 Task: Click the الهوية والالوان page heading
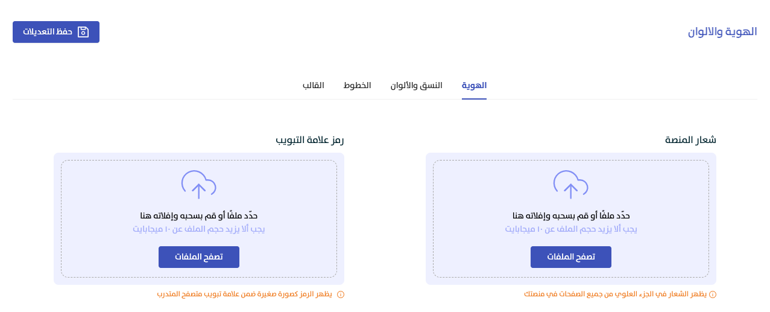click(722, 32)
